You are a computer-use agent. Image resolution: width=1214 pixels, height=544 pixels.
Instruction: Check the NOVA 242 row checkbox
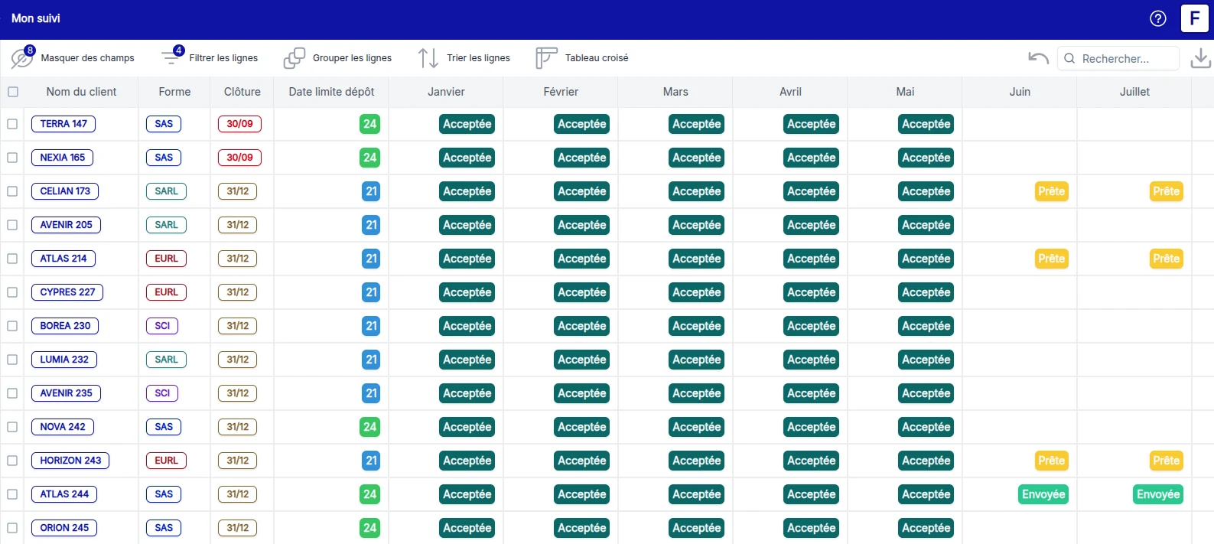pyautogui.click(x=12, y=427)
